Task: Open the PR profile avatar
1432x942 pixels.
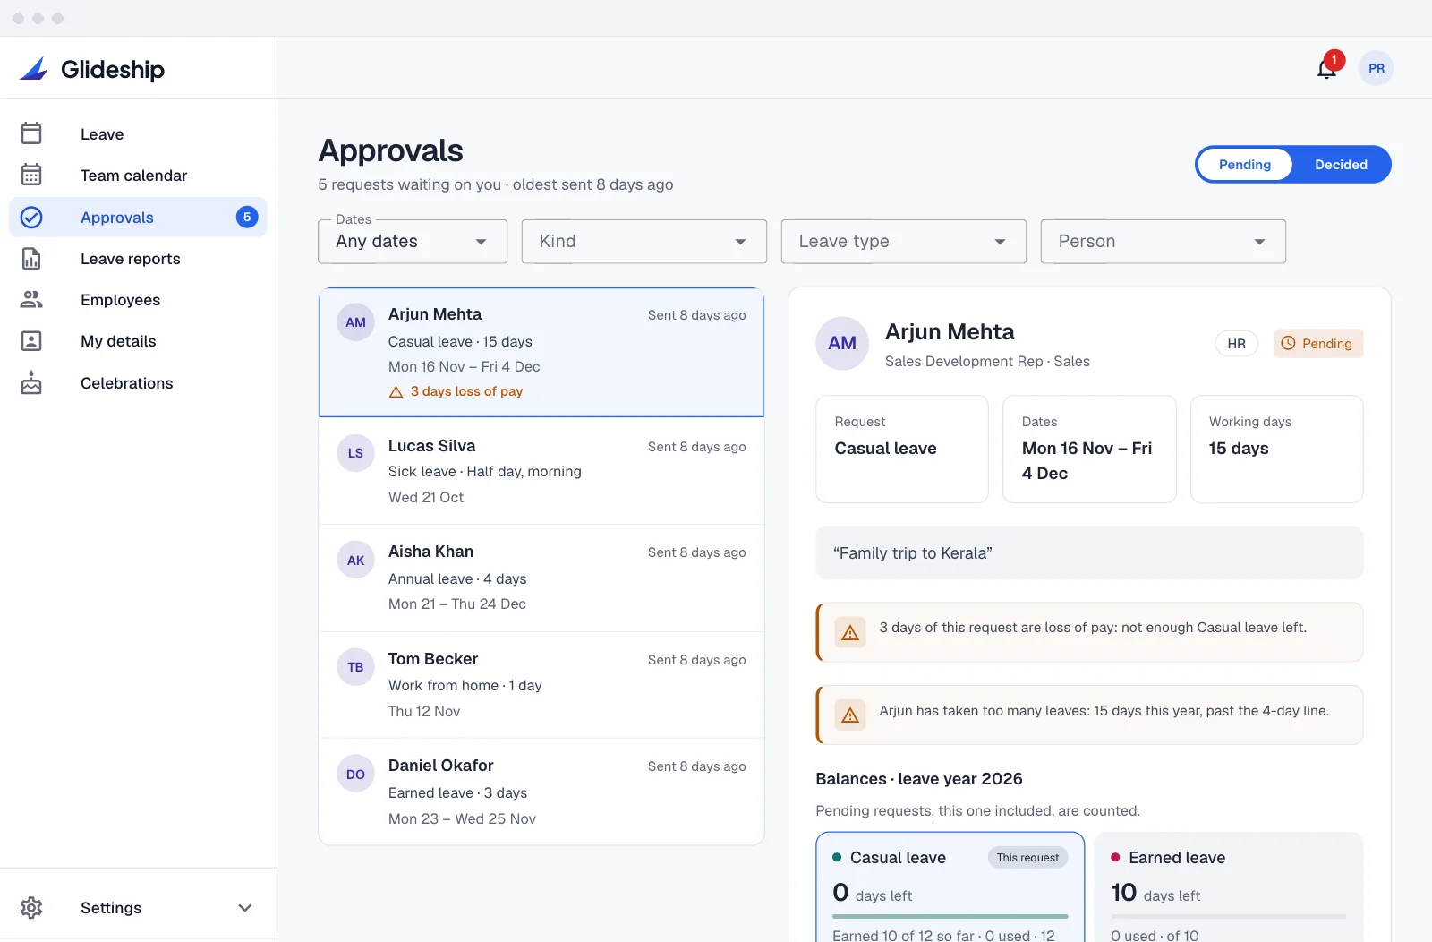Action: point(1376,68)
